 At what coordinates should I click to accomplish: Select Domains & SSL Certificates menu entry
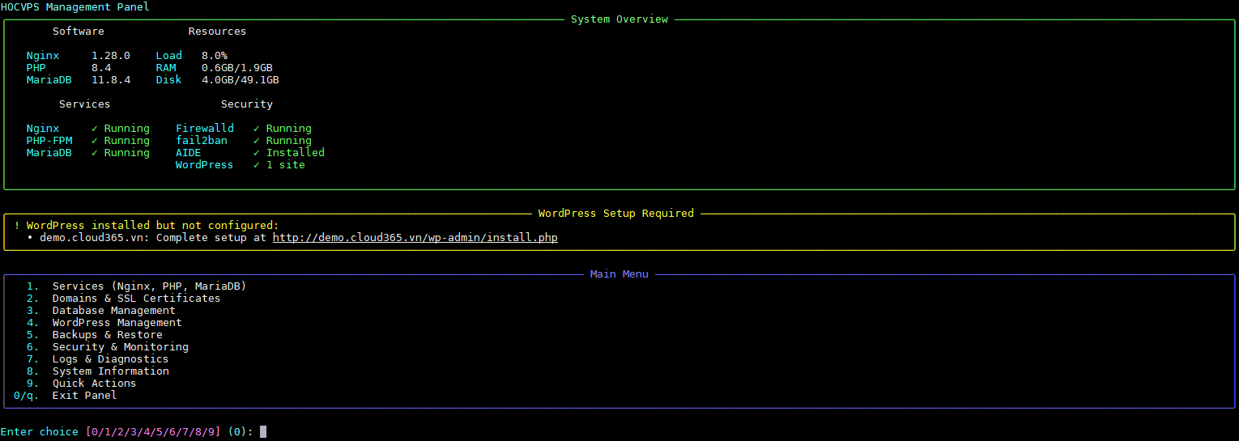click(136, 299)
